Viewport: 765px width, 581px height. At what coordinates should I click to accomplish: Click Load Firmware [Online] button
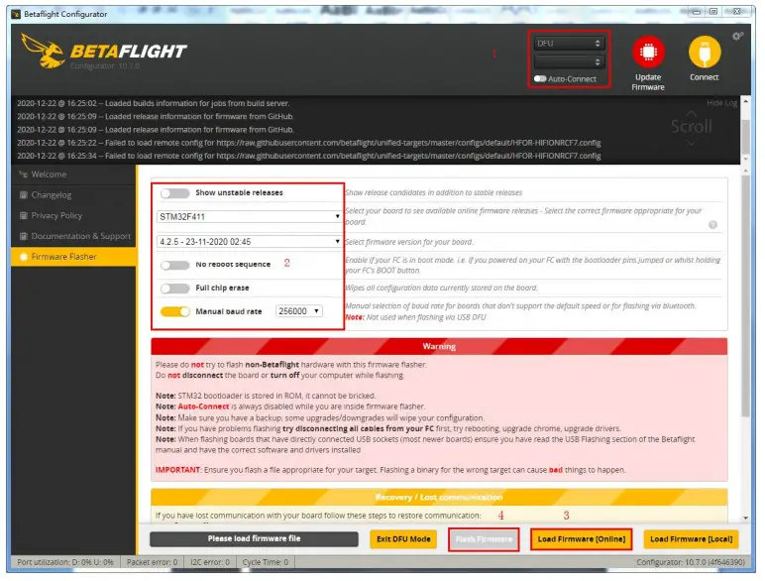click(x=581, y=539)
